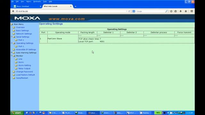Open Network Settings in the sidebar
This screenshot has width=205, height=115.
click(24, 34)
